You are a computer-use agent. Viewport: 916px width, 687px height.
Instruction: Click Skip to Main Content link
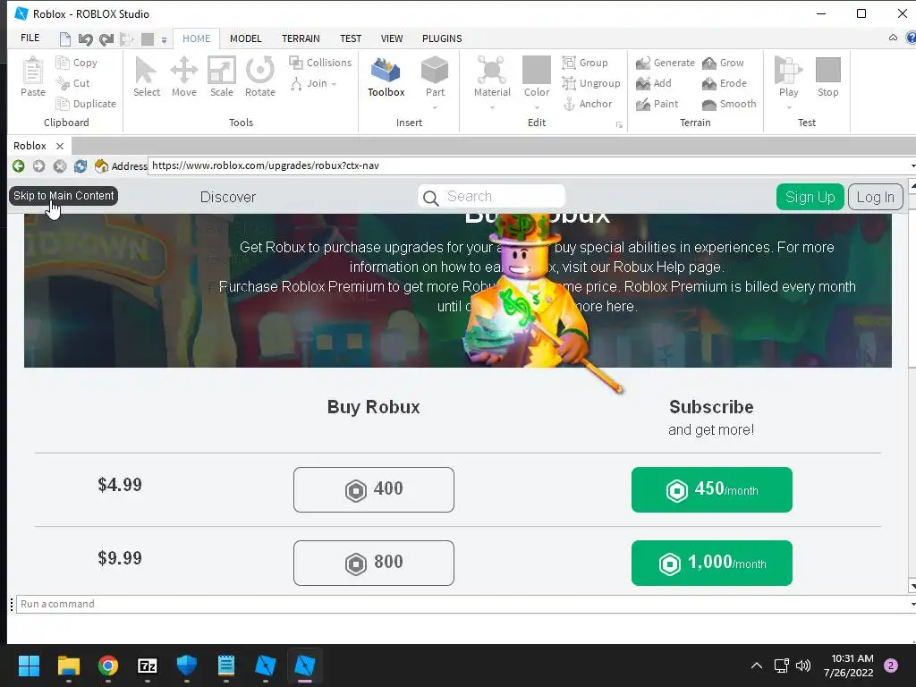(x=64, y=196)
